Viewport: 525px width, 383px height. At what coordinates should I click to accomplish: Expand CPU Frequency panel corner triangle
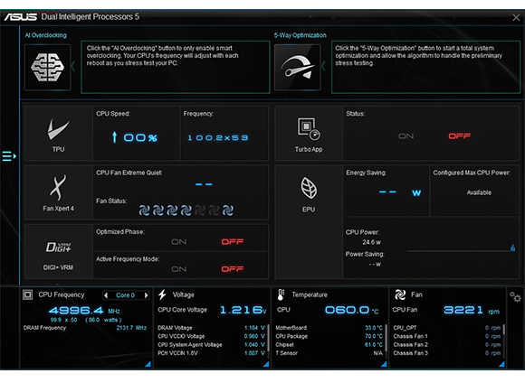click(x=148, y=364)
